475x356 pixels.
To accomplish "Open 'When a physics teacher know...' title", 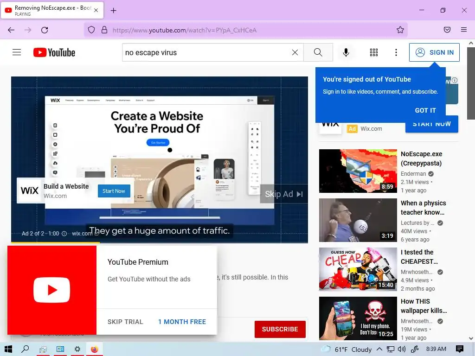I will (x=423, y=208).
